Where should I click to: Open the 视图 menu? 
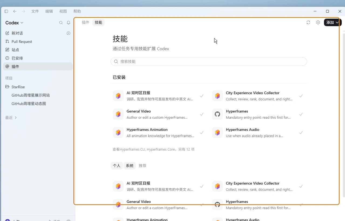point(63,11)
